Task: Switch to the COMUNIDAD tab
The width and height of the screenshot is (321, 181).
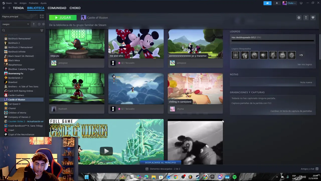Action: click(x=57, y=8)
